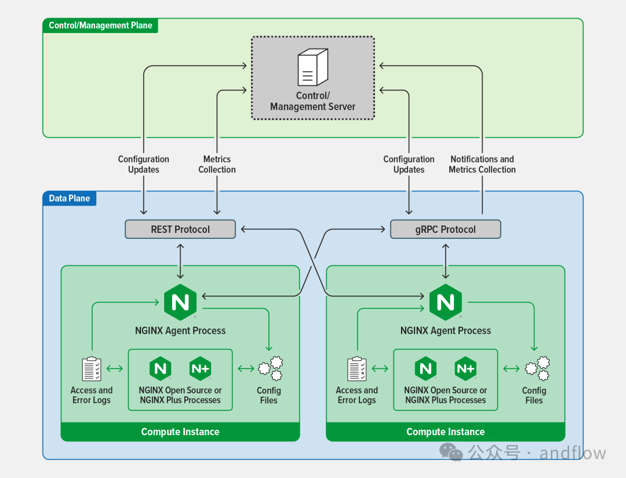The height and width of the screenshot is (478, 626).
Task: Click the Data Plane label tab
Action: [70, 198]
